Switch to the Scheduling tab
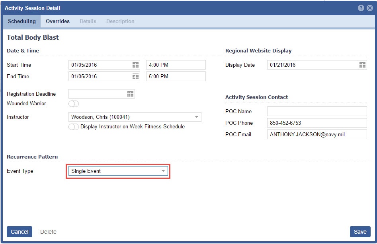The image size is (377, 244). pos(21,21)
